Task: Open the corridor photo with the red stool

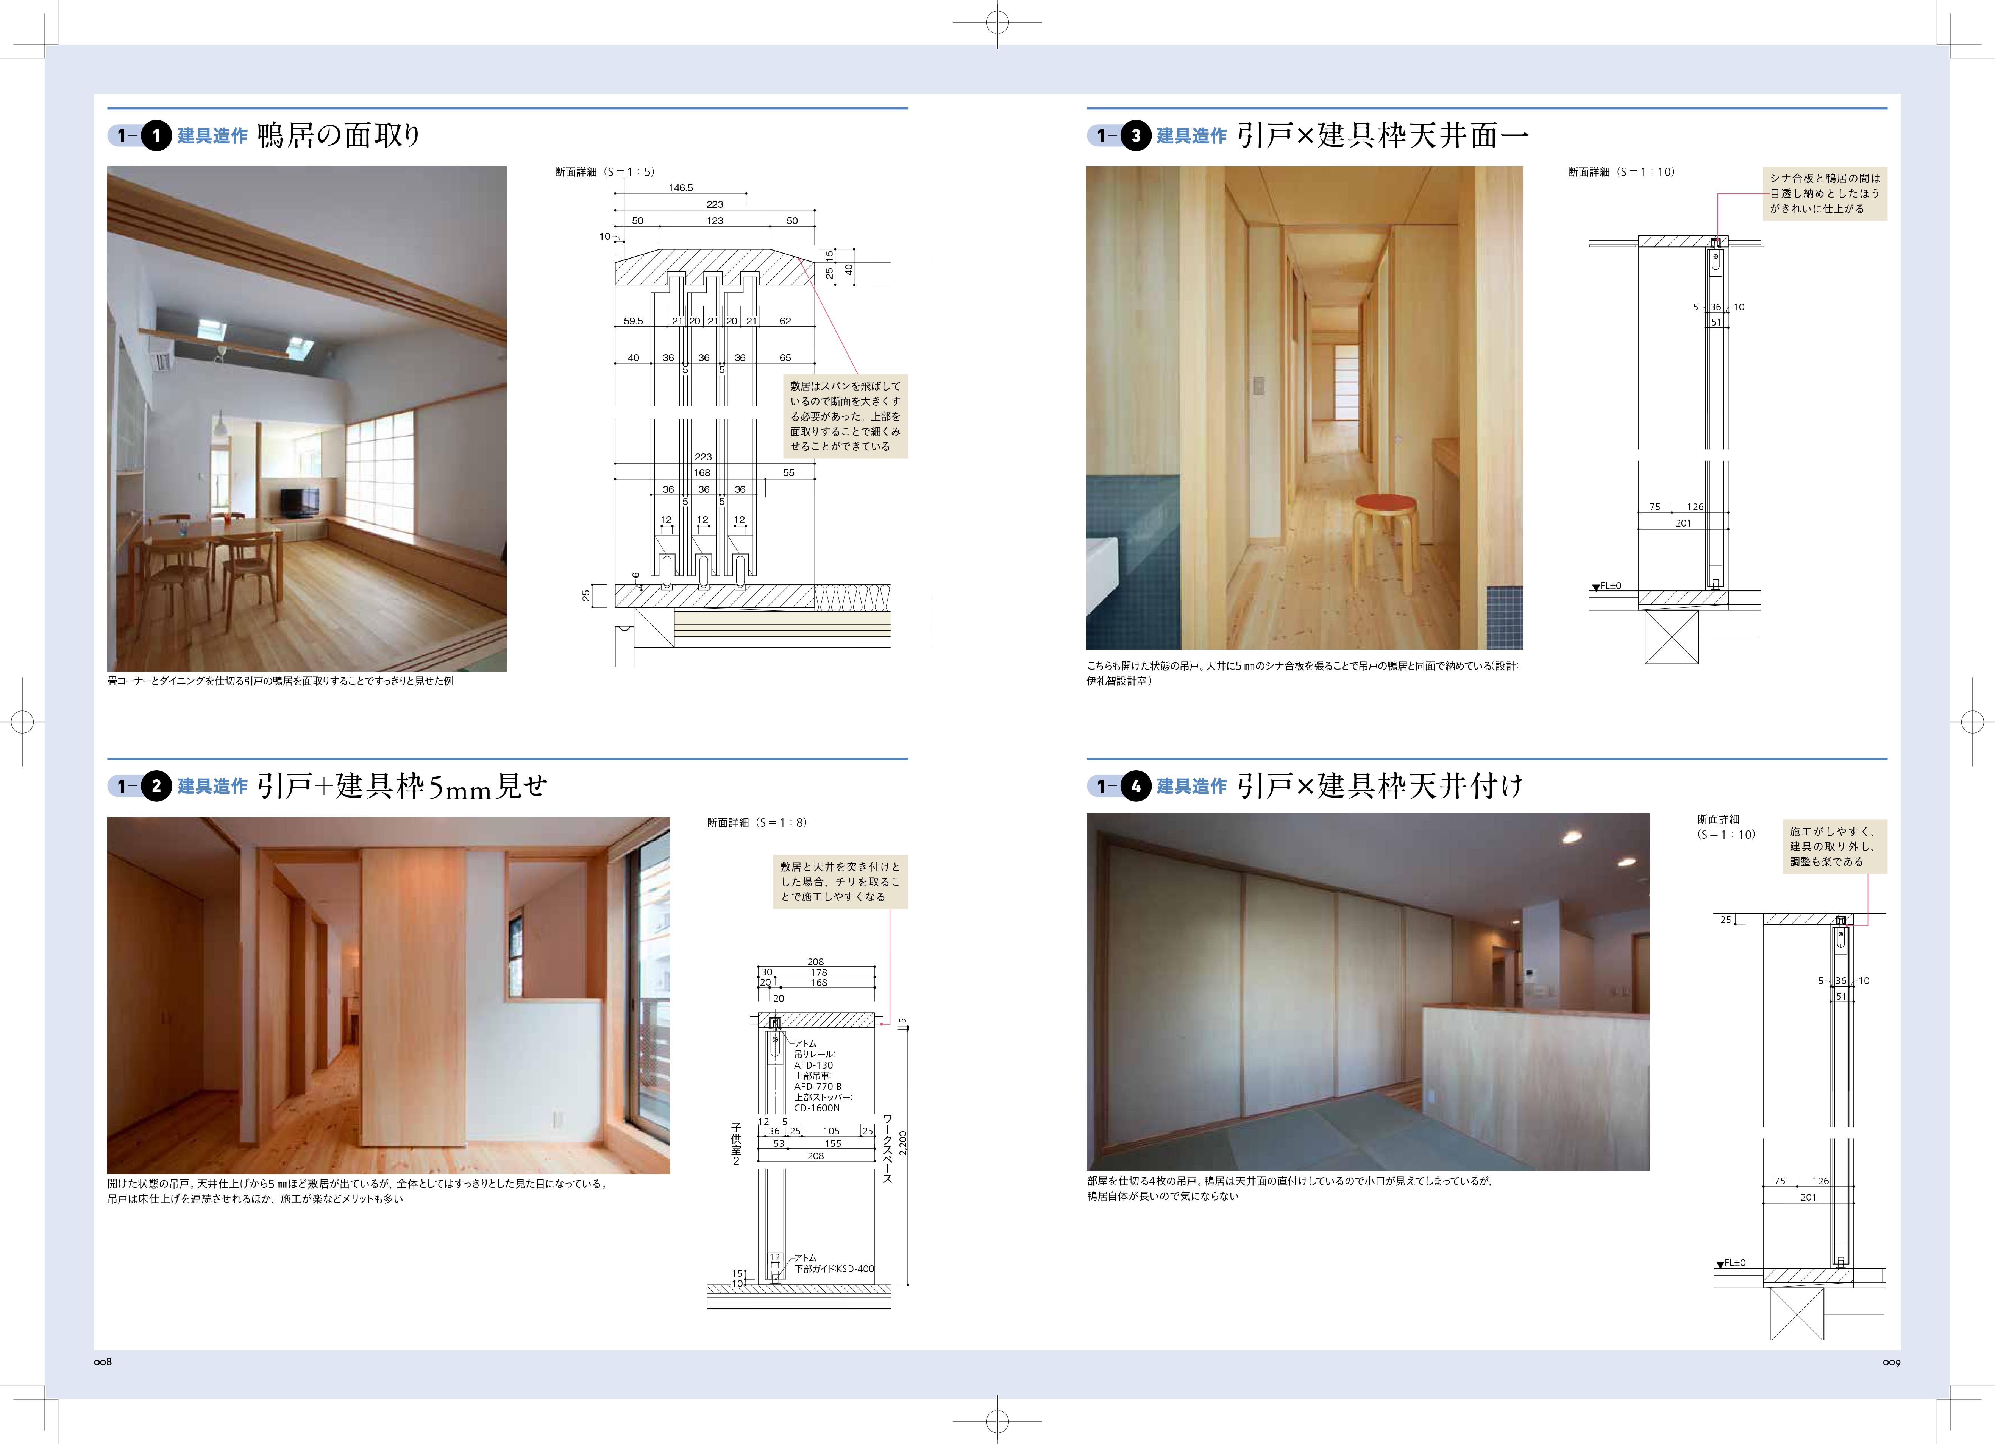Action: coord(1305,408)
